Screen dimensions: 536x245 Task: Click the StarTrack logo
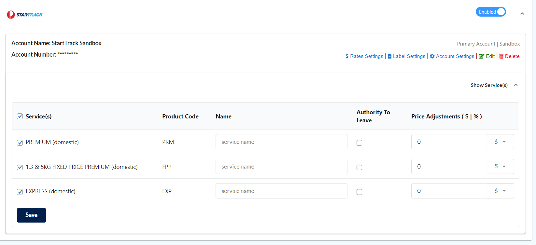25,15
